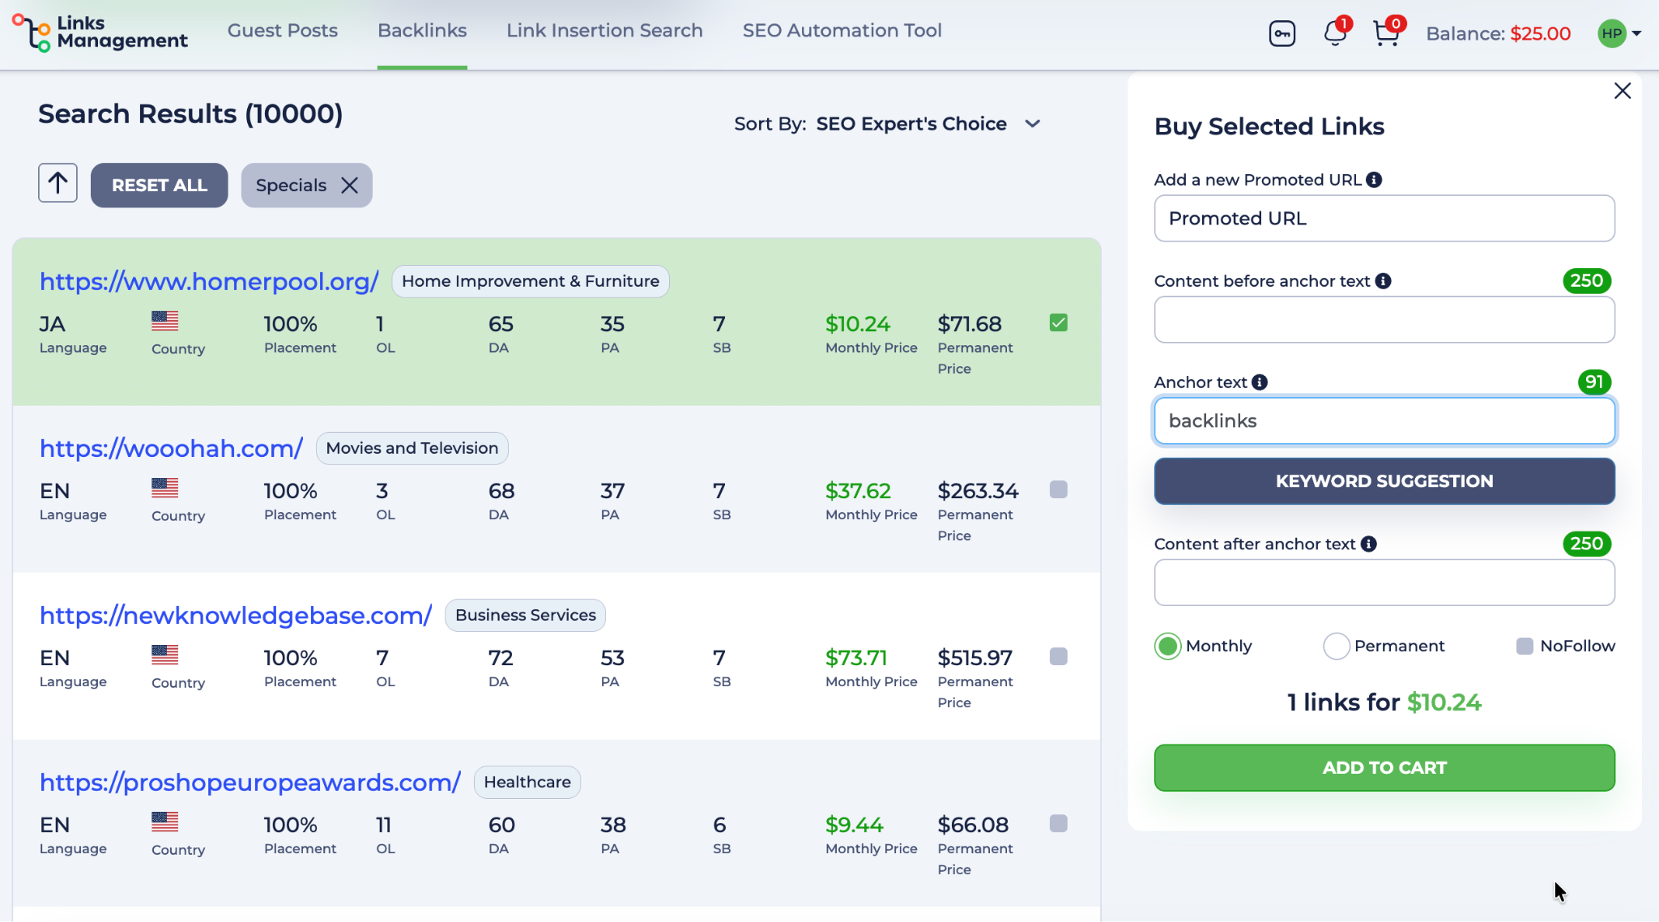Focus the Content after anchor text field

click(1384, 583)
